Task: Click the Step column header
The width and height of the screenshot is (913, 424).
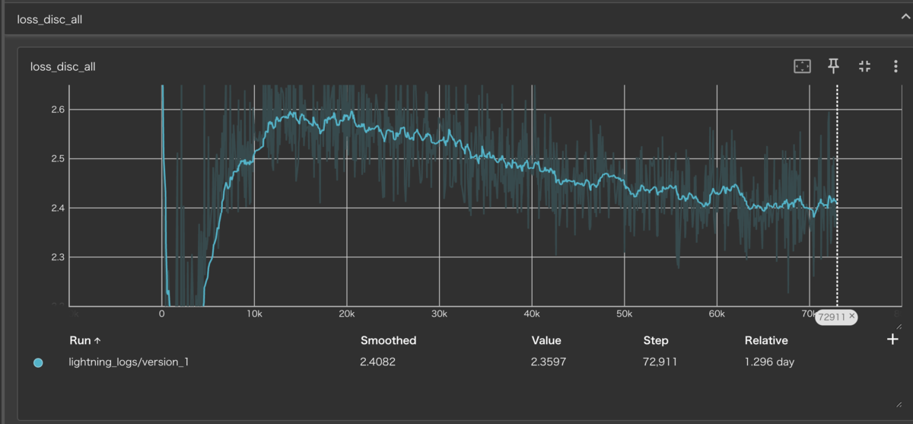Action: click(656, 340)
